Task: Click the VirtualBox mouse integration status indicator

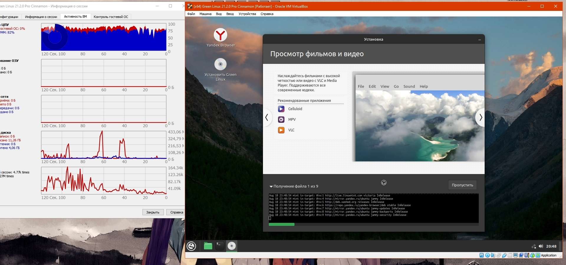Action: (x=532, y=255)
